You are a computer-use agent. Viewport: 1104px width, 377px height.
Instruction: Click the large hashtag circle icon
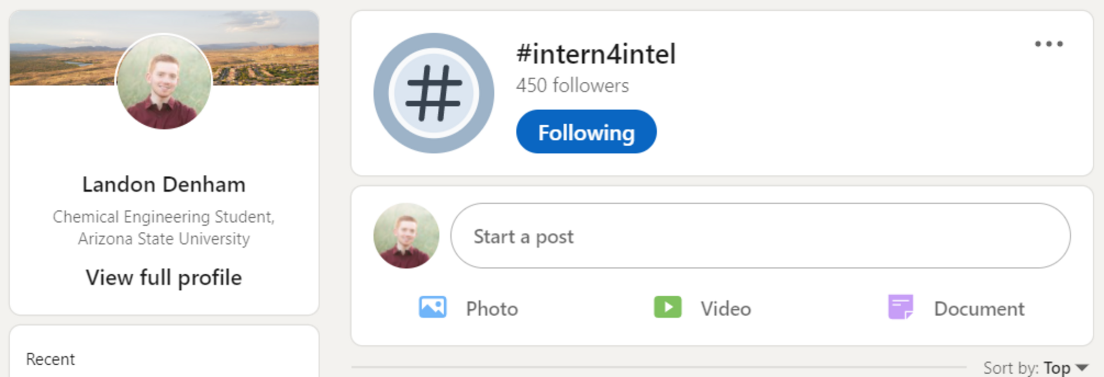[x=433, y=93]
